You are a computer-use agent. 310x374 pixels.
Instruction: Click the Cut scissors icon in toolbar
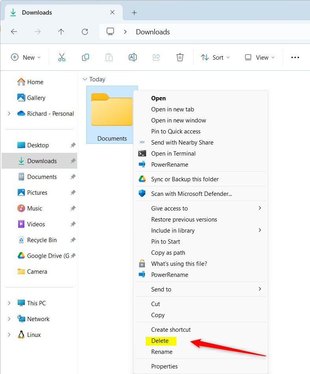point(62,57)
